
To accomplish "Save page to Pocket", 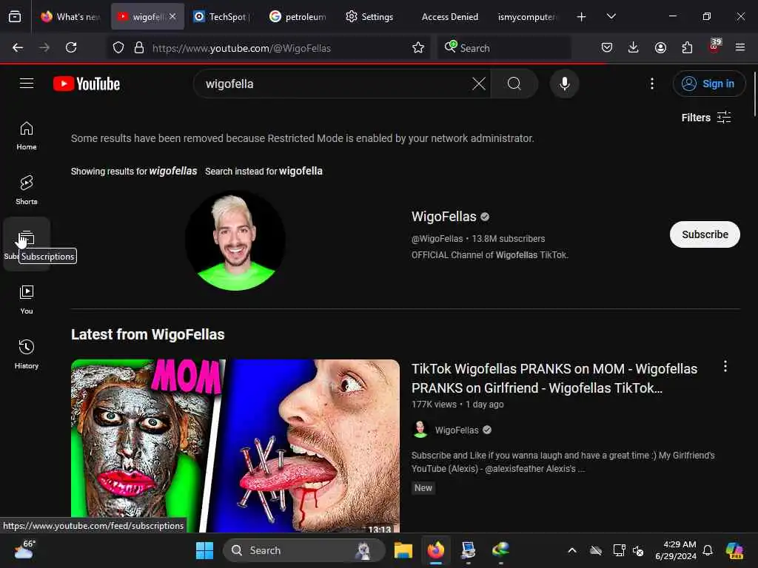I will click(607, 47).
